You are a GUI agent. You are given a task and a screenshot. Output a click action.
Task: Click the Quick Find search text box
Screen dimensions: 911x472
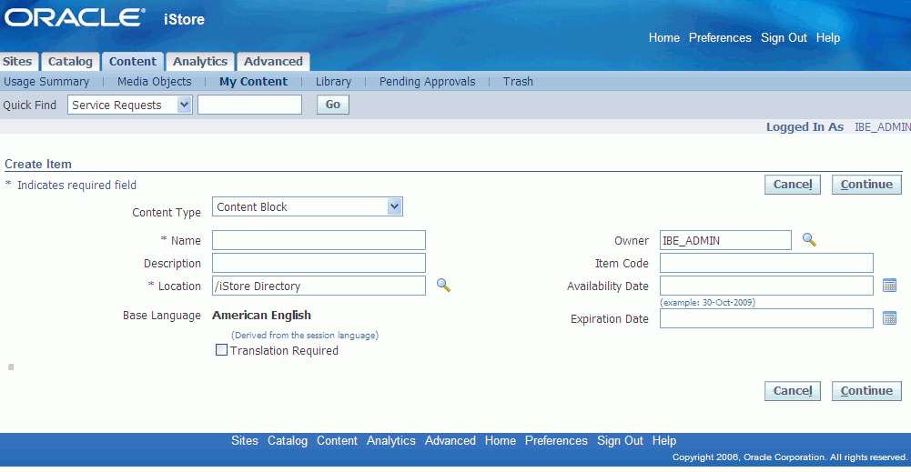tap(249, 105)
